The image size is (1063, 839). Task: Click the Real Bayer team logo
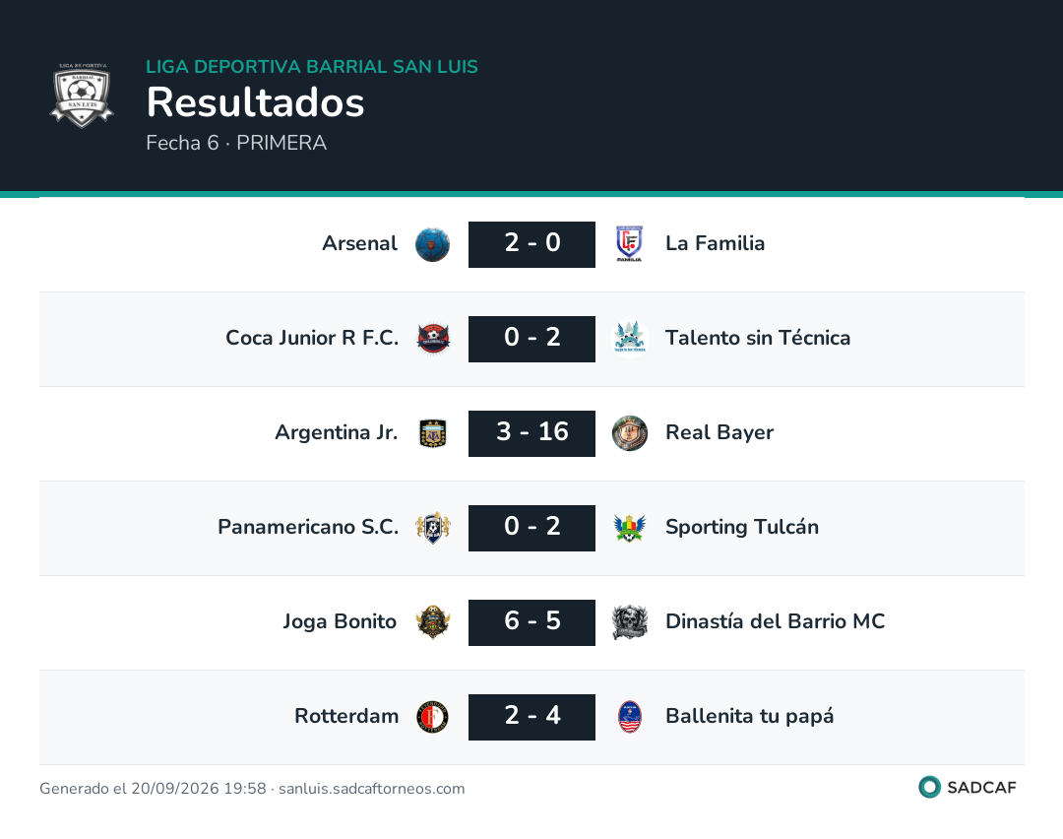[630, 433]
